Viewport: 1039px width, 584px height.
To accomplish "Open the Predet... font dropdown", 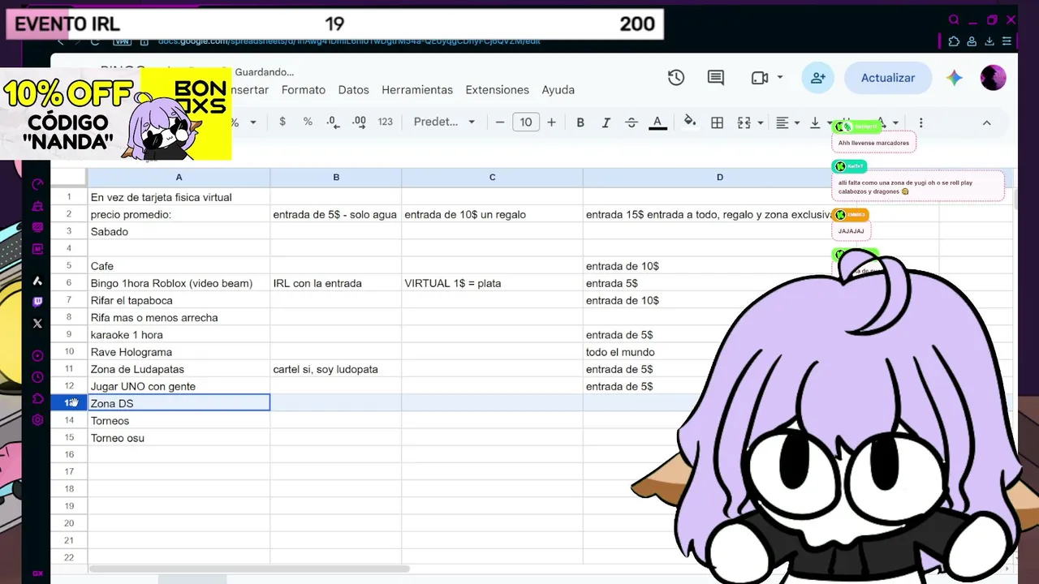I will coord(444,122).
